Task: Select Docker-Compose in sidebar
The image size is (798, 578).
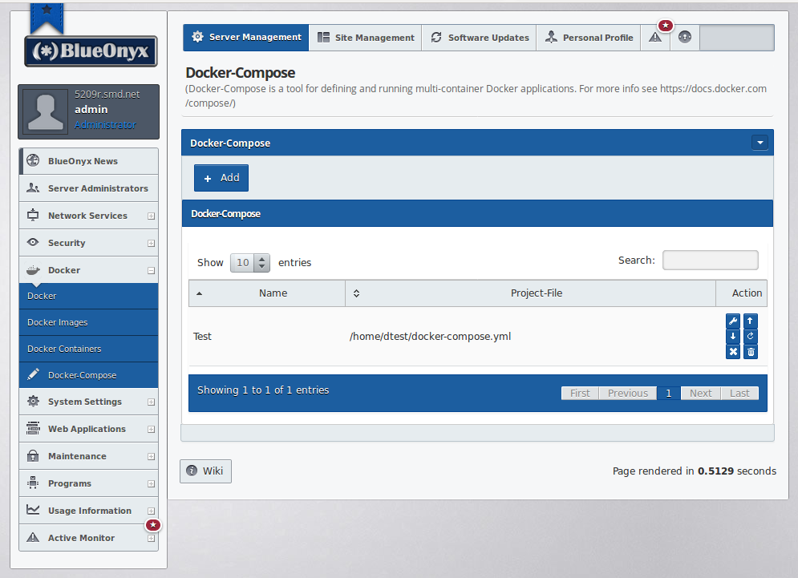Action: tap(88, 375)
